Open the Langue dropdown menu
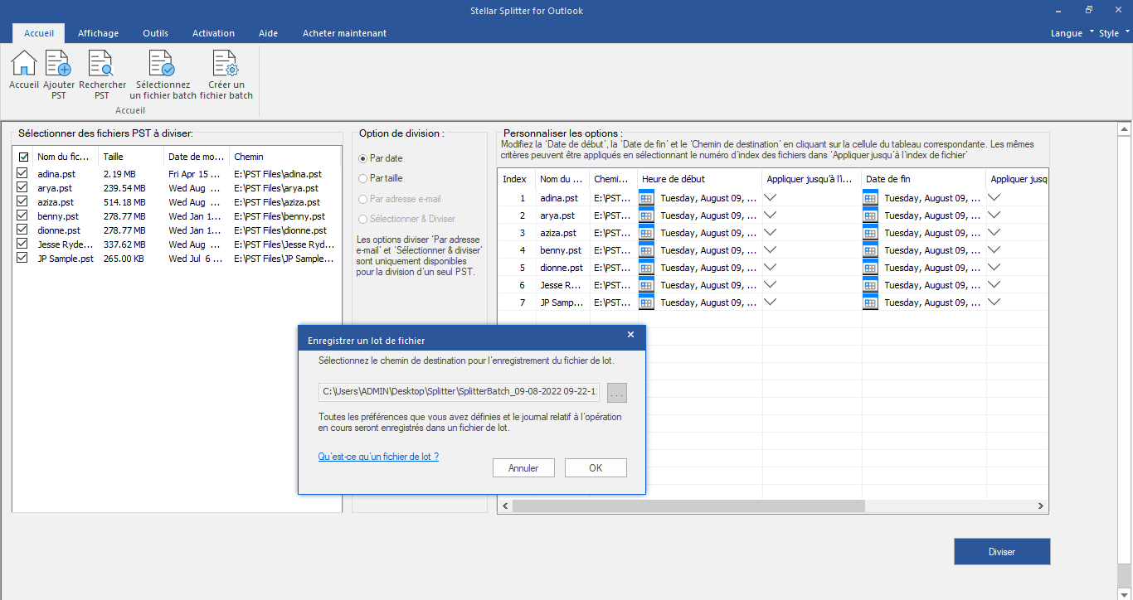This screenshot has height=600, width=1133. [1072, 33]
